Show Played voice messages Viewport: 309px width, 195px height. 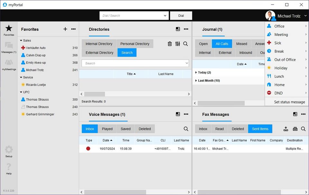pyautogui.click(x=107, y=129)
